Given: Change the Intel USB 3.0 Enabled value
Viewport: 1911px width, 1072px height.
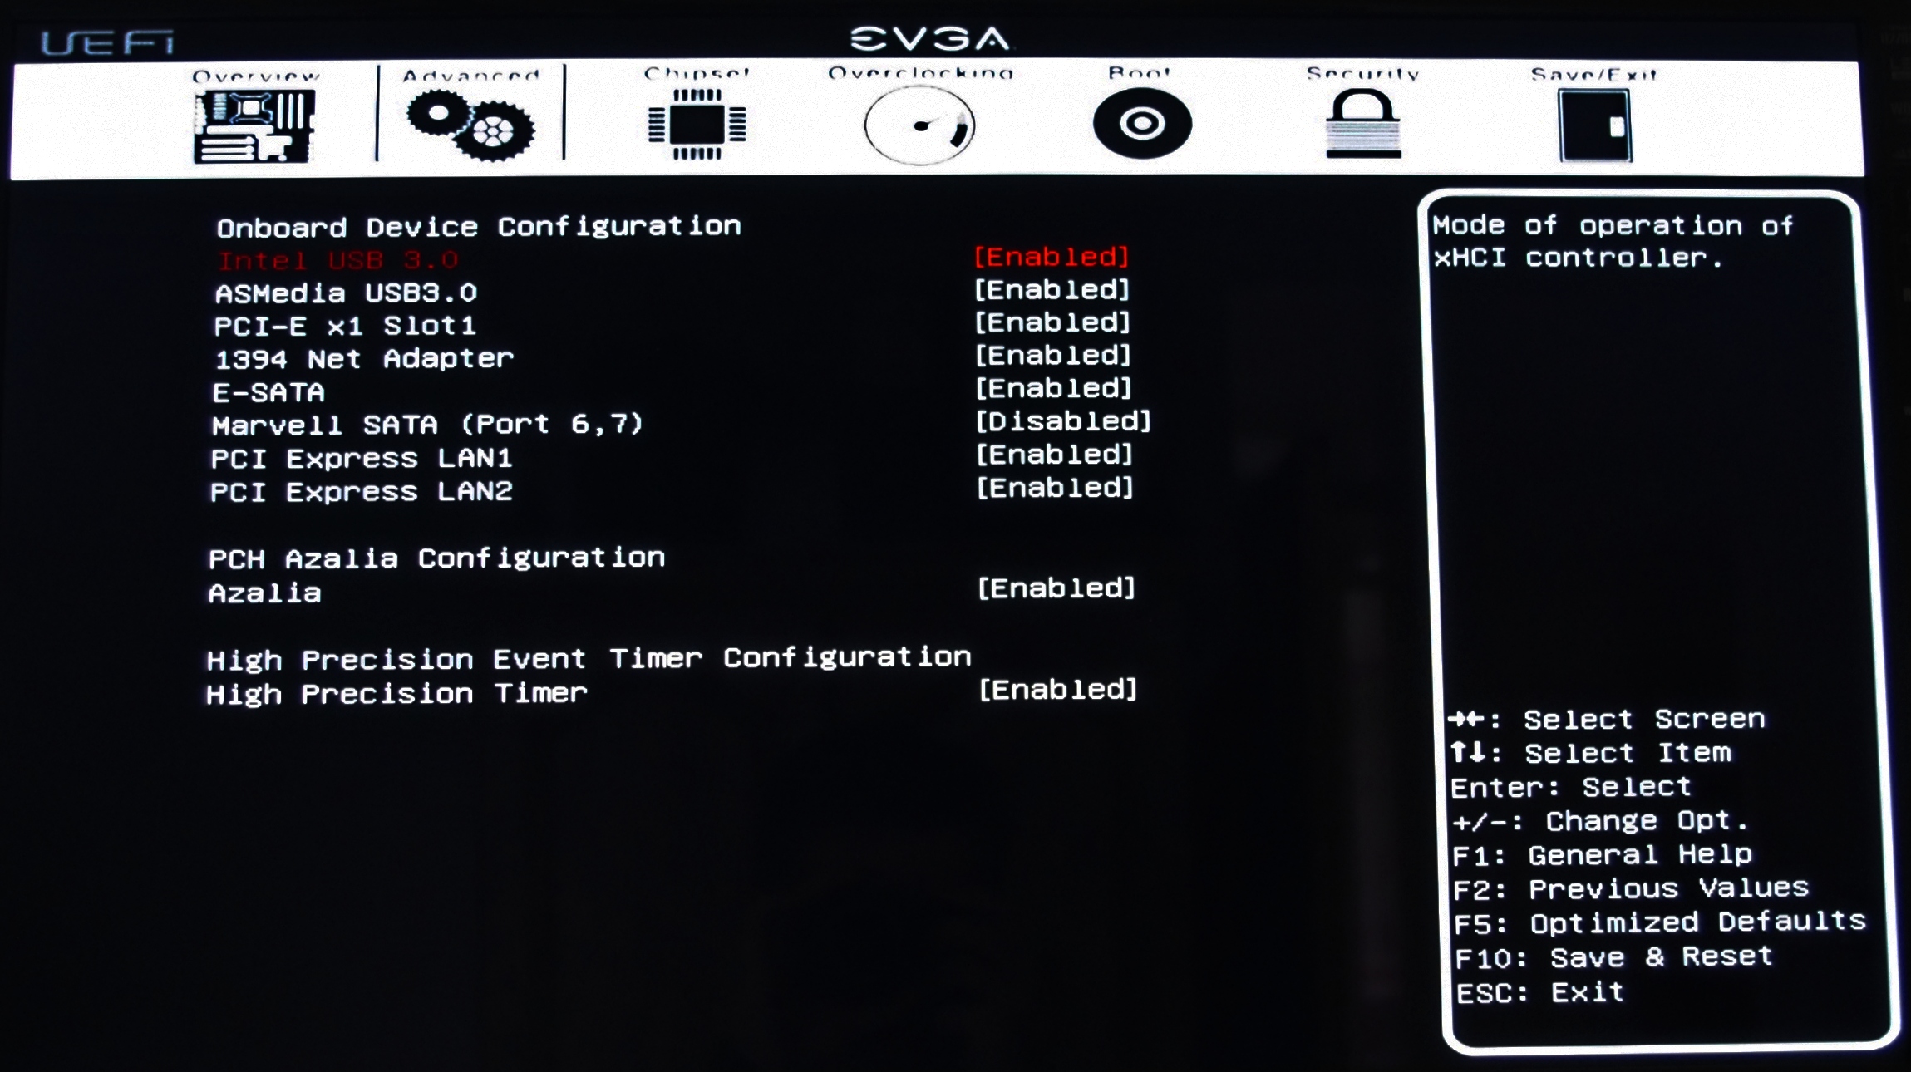Looking at the screenshot, I should pyautogui.click(x=1052, y=257).
